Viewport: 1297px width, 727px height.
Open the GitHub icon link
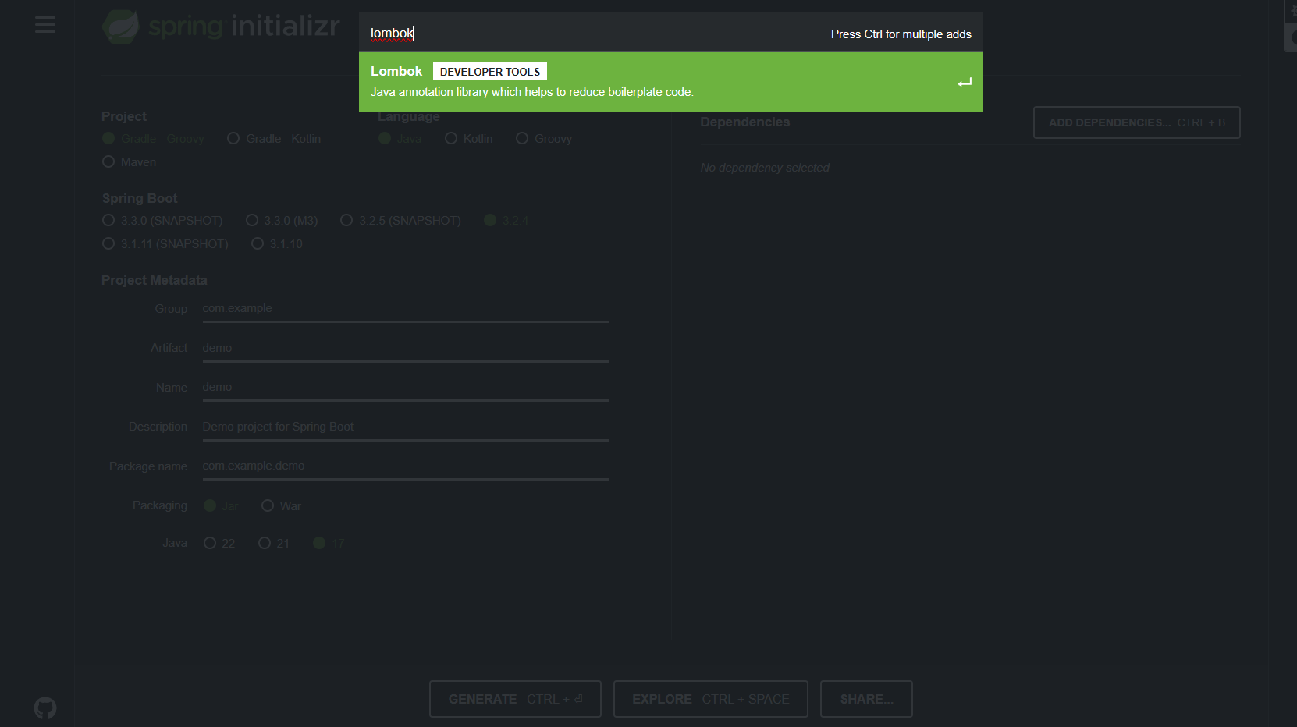click(45, 707)
